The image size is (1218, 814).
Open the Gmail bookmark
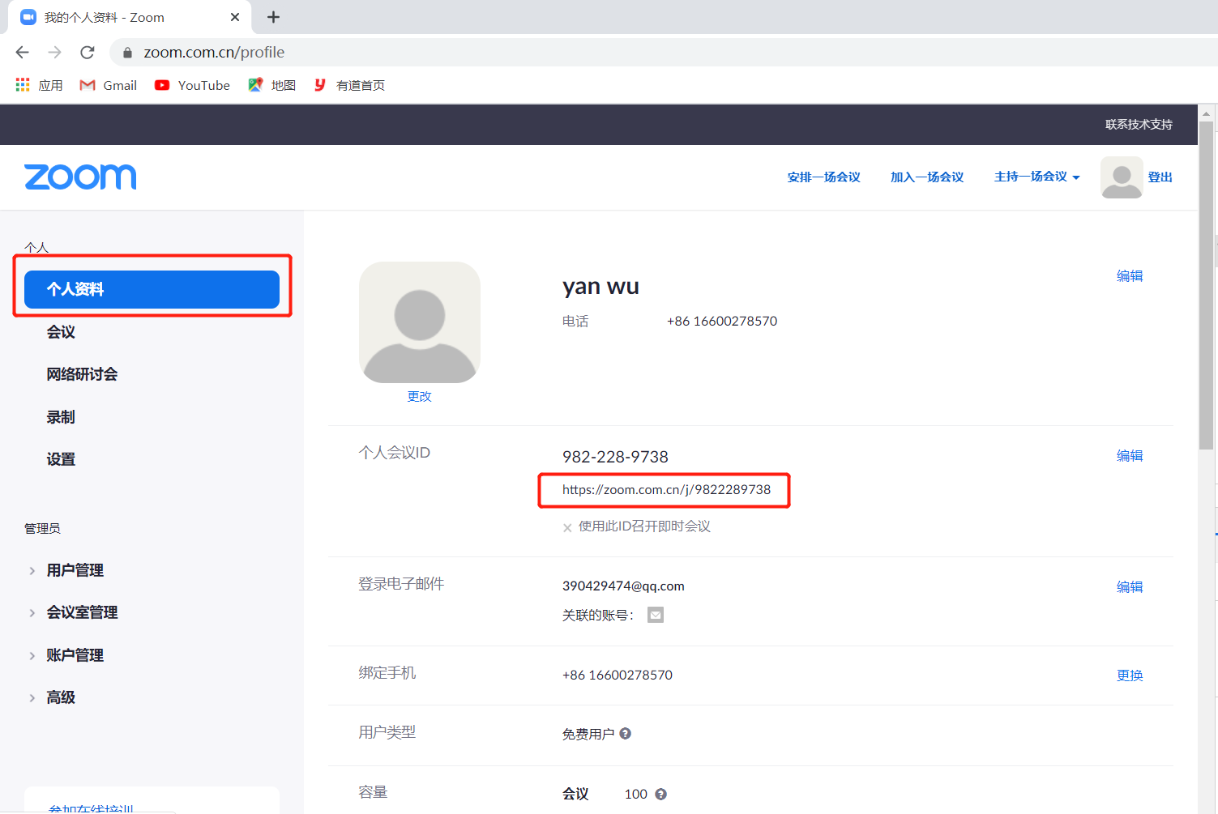point(109,85)
